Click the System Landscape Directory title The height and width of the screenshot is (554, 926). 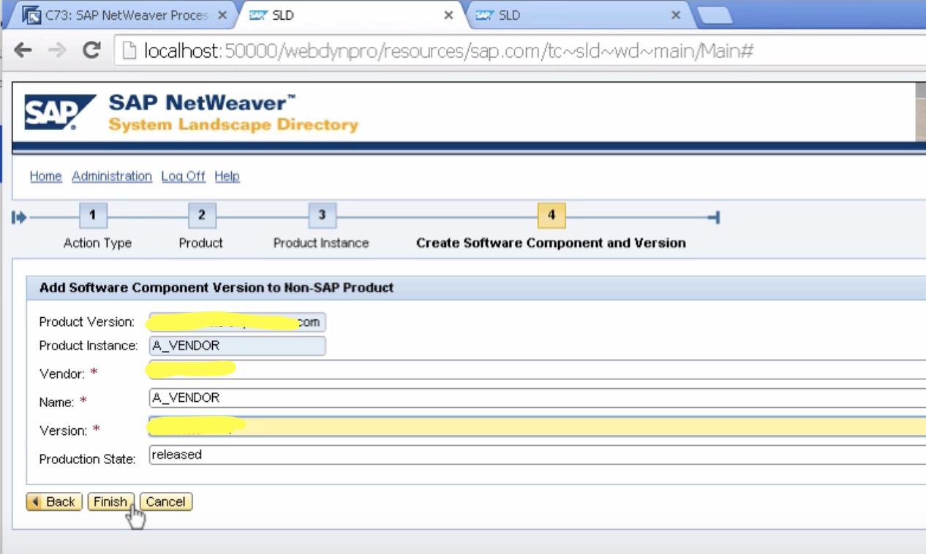click(x=233, y=125)
